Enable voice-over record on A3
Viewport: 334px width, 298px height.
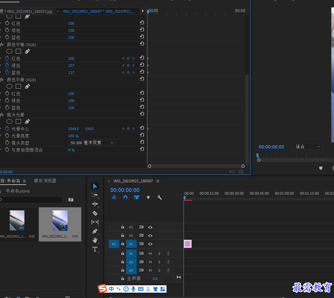point(168,270)
